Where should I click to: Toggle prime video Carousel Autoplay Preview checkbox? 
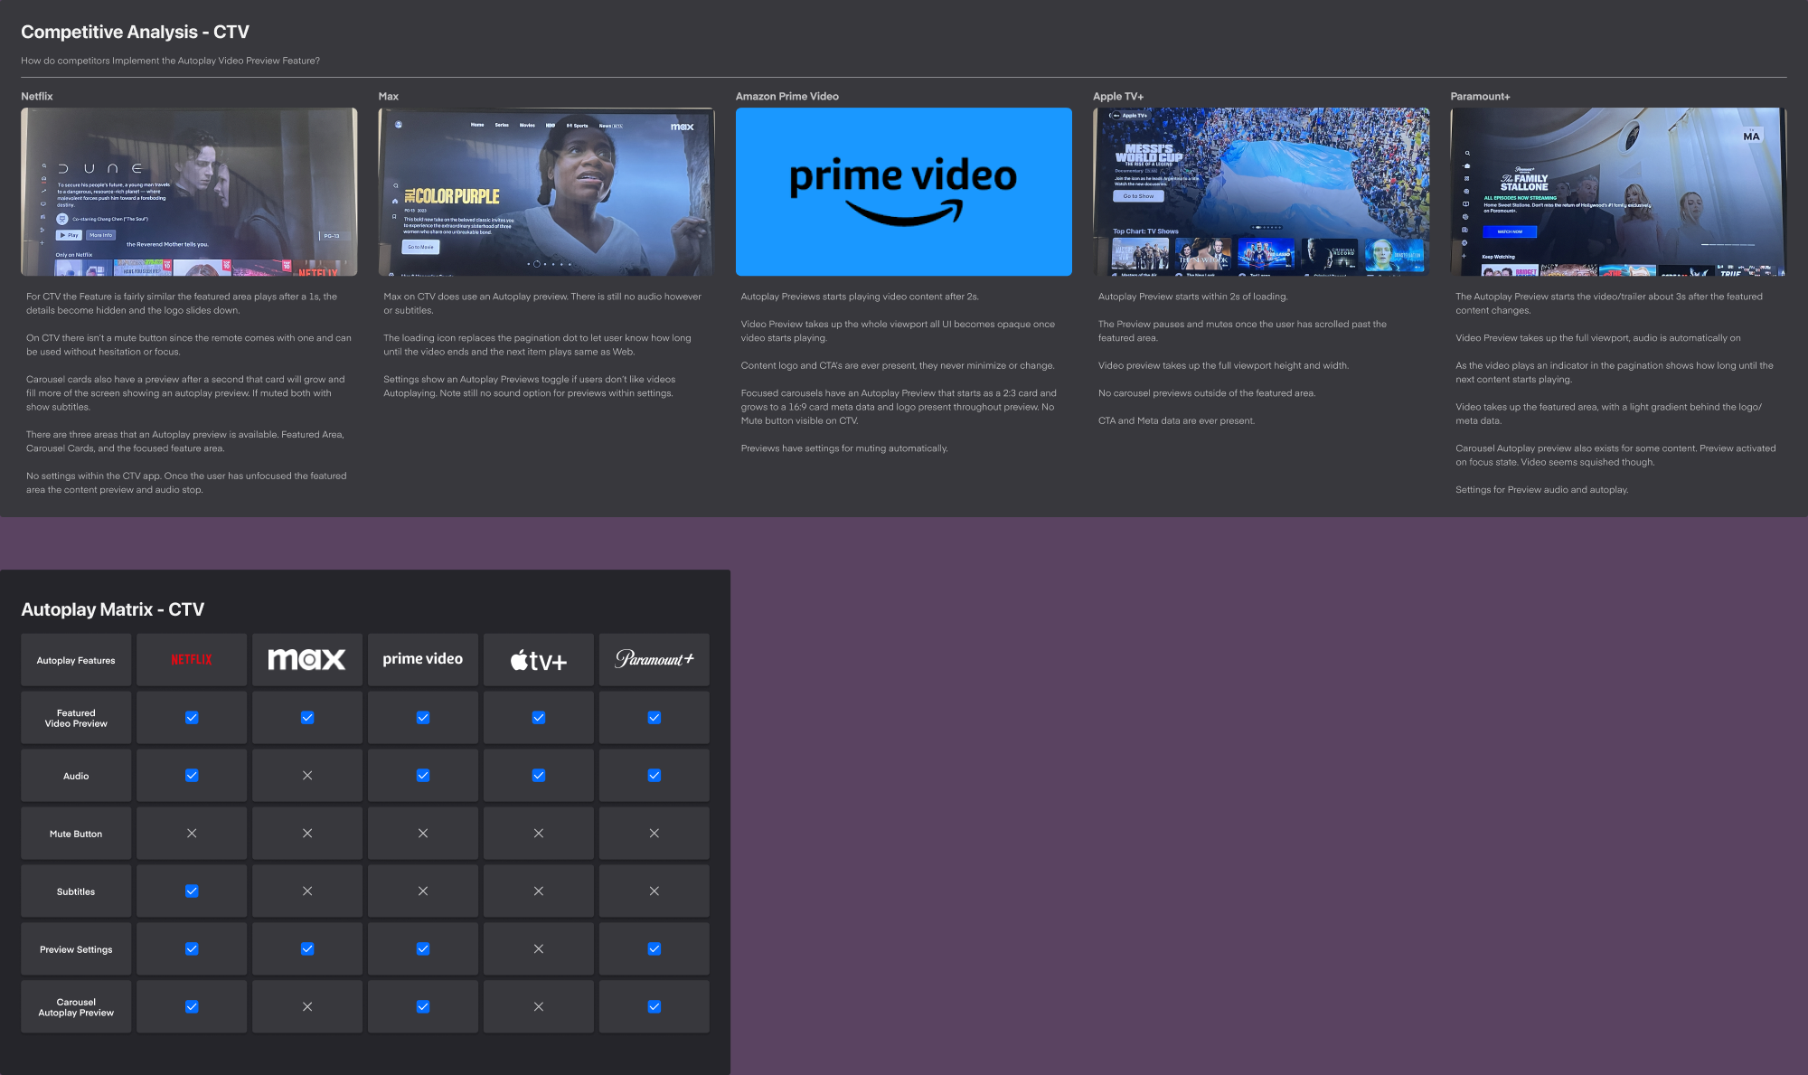423,1007
